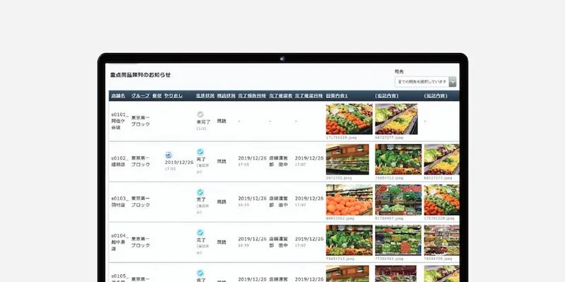The width and height of the screenshot is (565, 282).
Task: Open s0102 third thumbnail 68727277.jpeg
Action: coord(441,160)
